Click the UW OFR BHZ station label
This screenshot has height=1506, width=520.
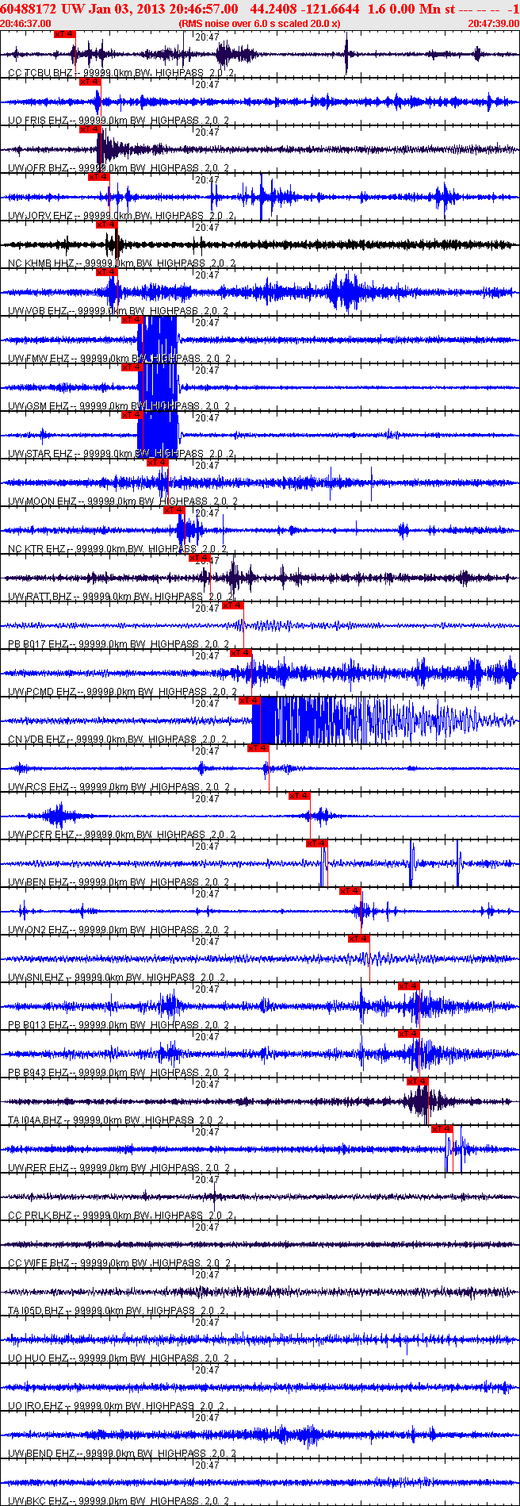click(38, 168)
